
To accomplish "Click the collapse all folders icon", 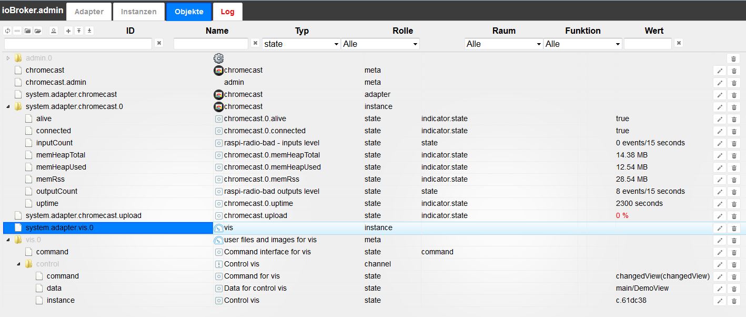I will click(27, 31).
